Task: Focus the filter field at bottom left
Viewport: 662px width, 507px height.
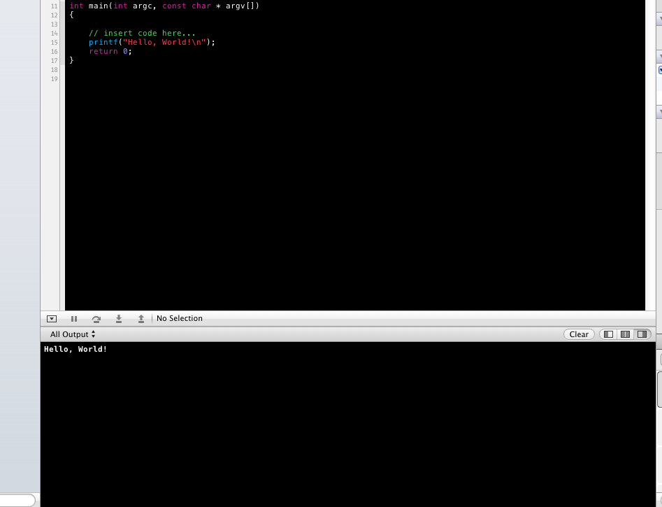Action: (x=17, y=500)
